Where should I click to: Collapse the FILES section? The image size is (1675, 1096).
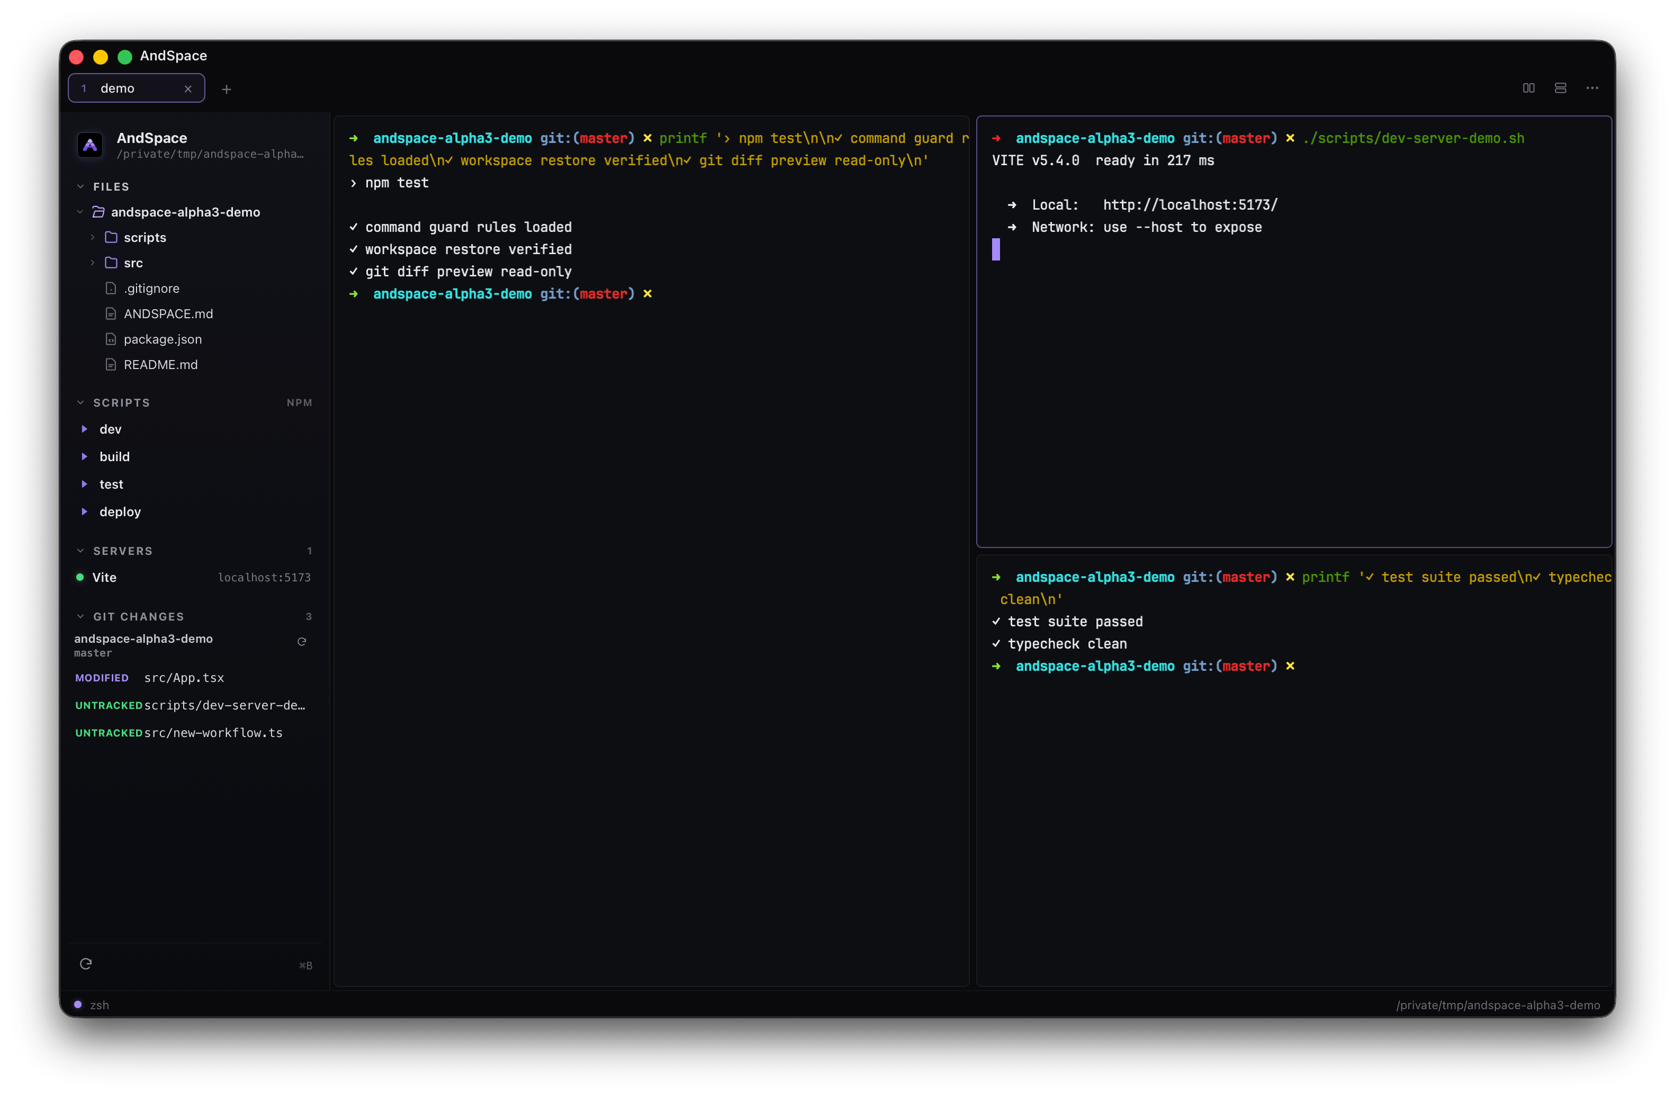[x=80, y=186]
